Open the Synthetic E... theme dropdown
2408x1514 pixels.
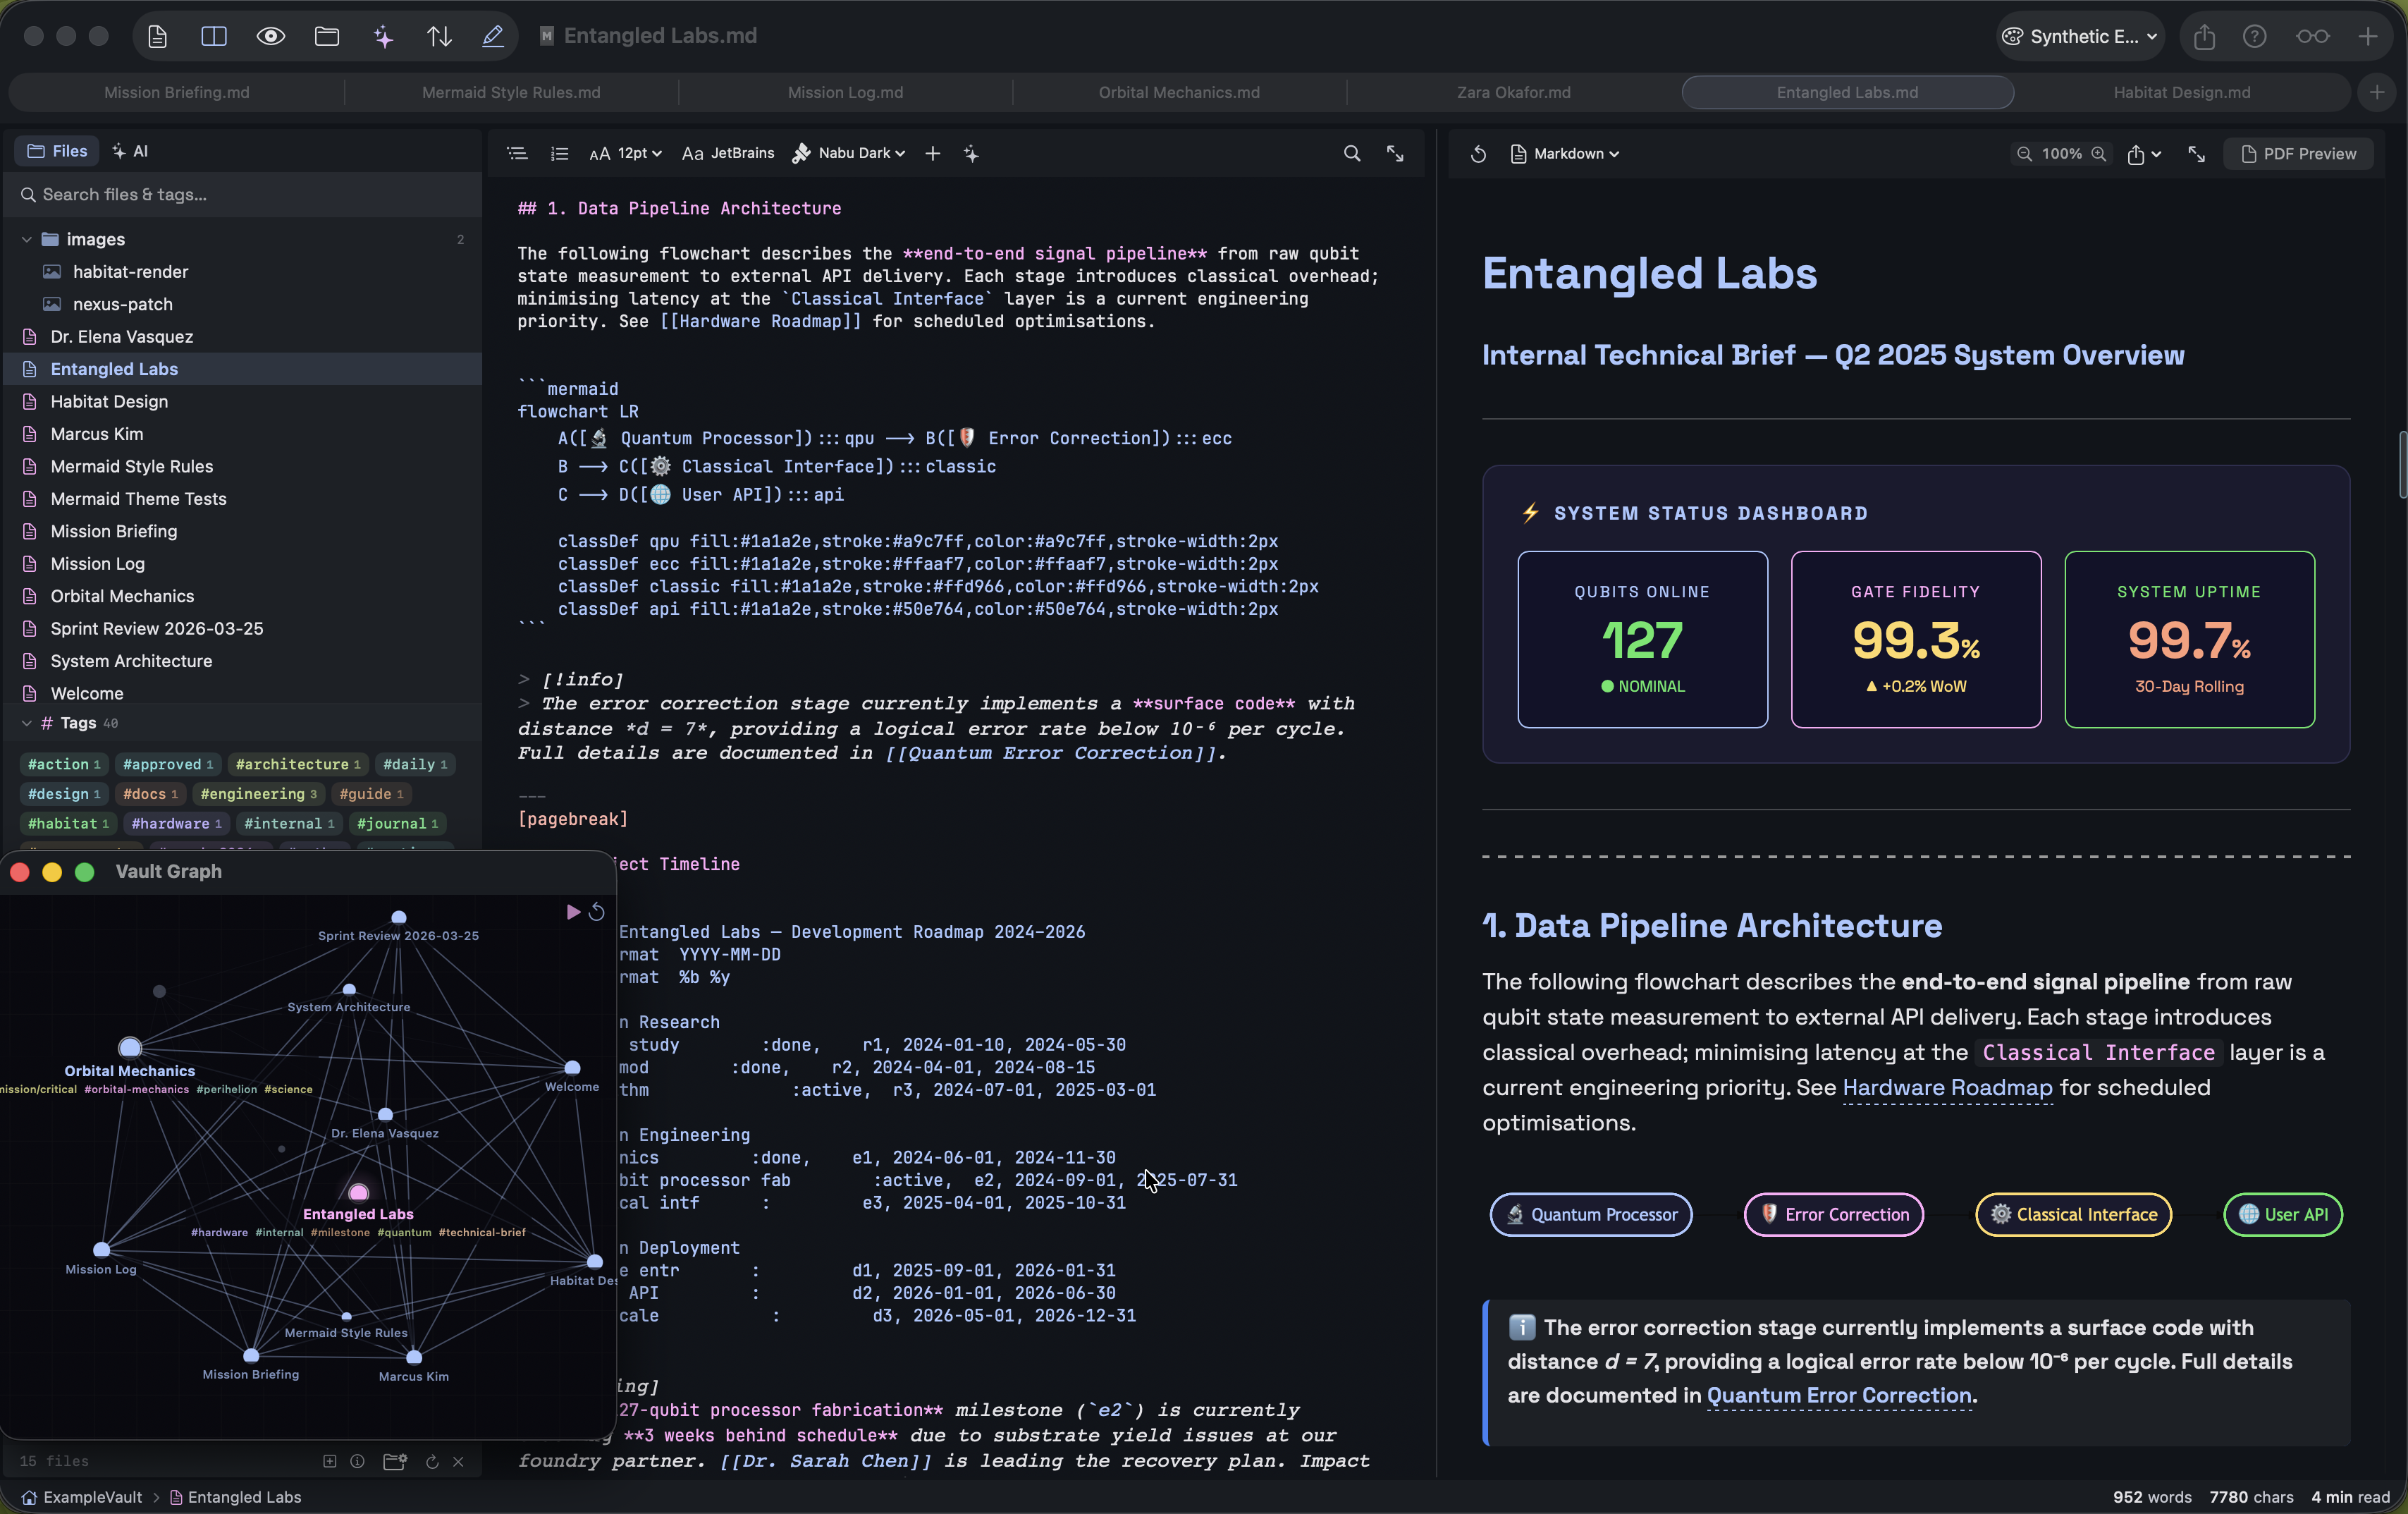2080,36
